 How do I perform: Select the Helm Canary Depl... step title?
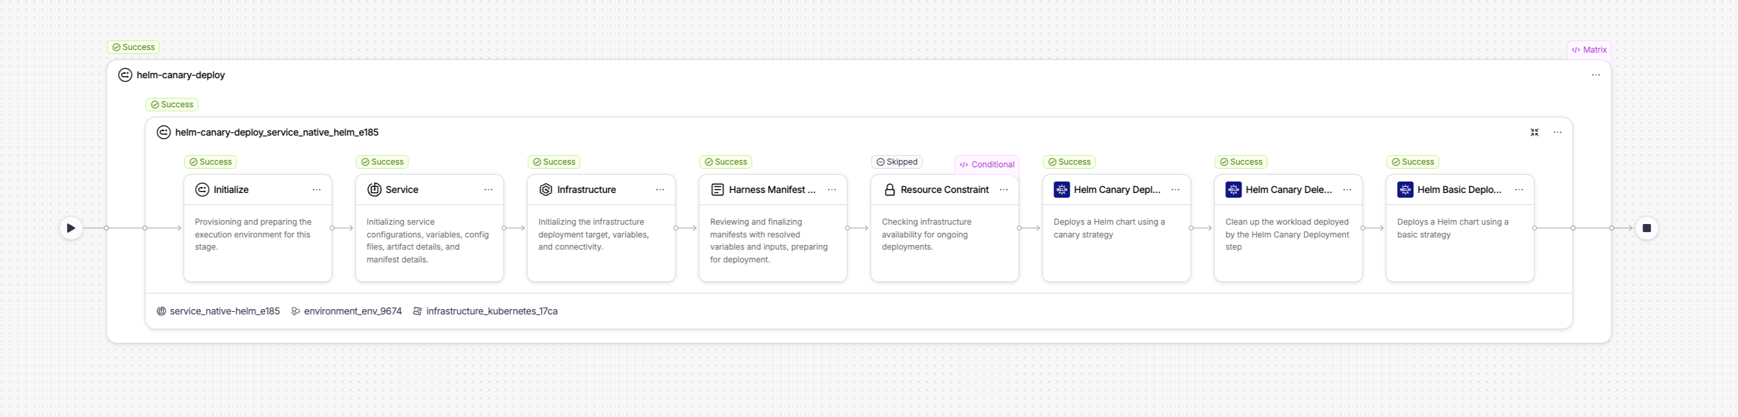tap(1117, 190)
